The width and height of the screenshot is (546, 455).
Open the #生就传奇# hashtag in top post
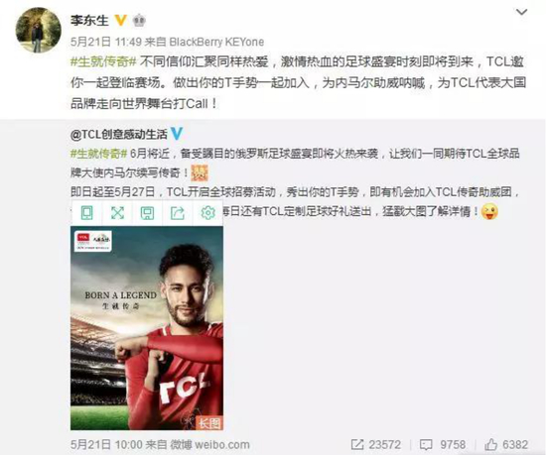click(103, 62)
